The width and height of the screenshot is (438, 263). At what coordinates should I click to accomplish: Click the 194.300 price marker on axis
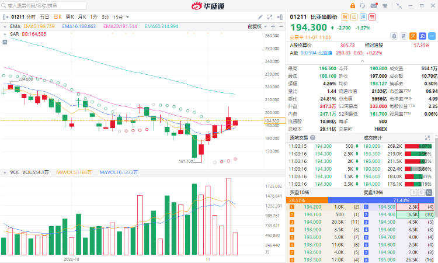tap(274, 121)
